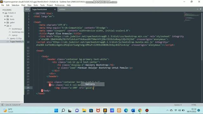The height and width of the screenshot is (114, 203).
Task: Open Microsoft Edge from taskbar
Action: pos(126,111)
